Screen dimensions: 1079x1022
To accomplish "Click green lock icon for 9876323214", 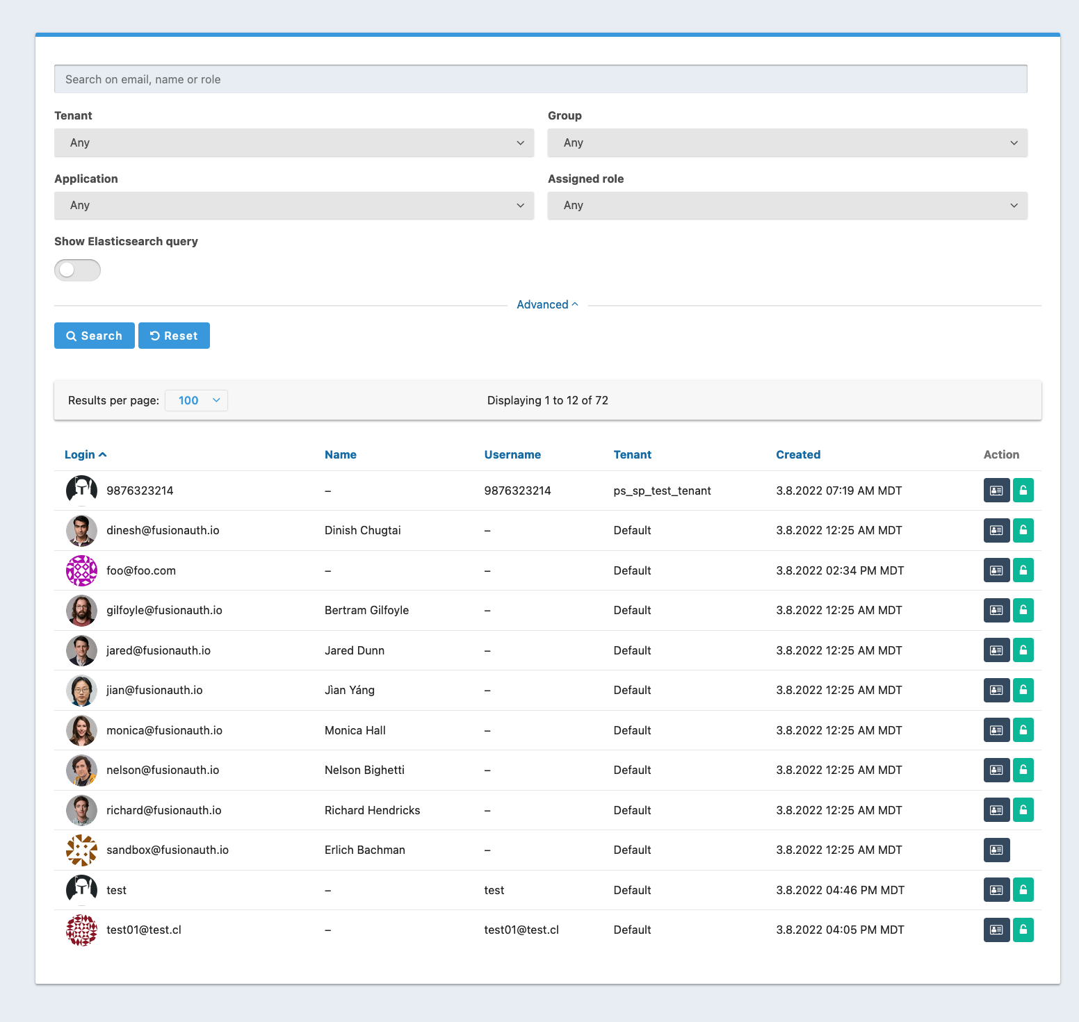I will [x=1023, y=491].
